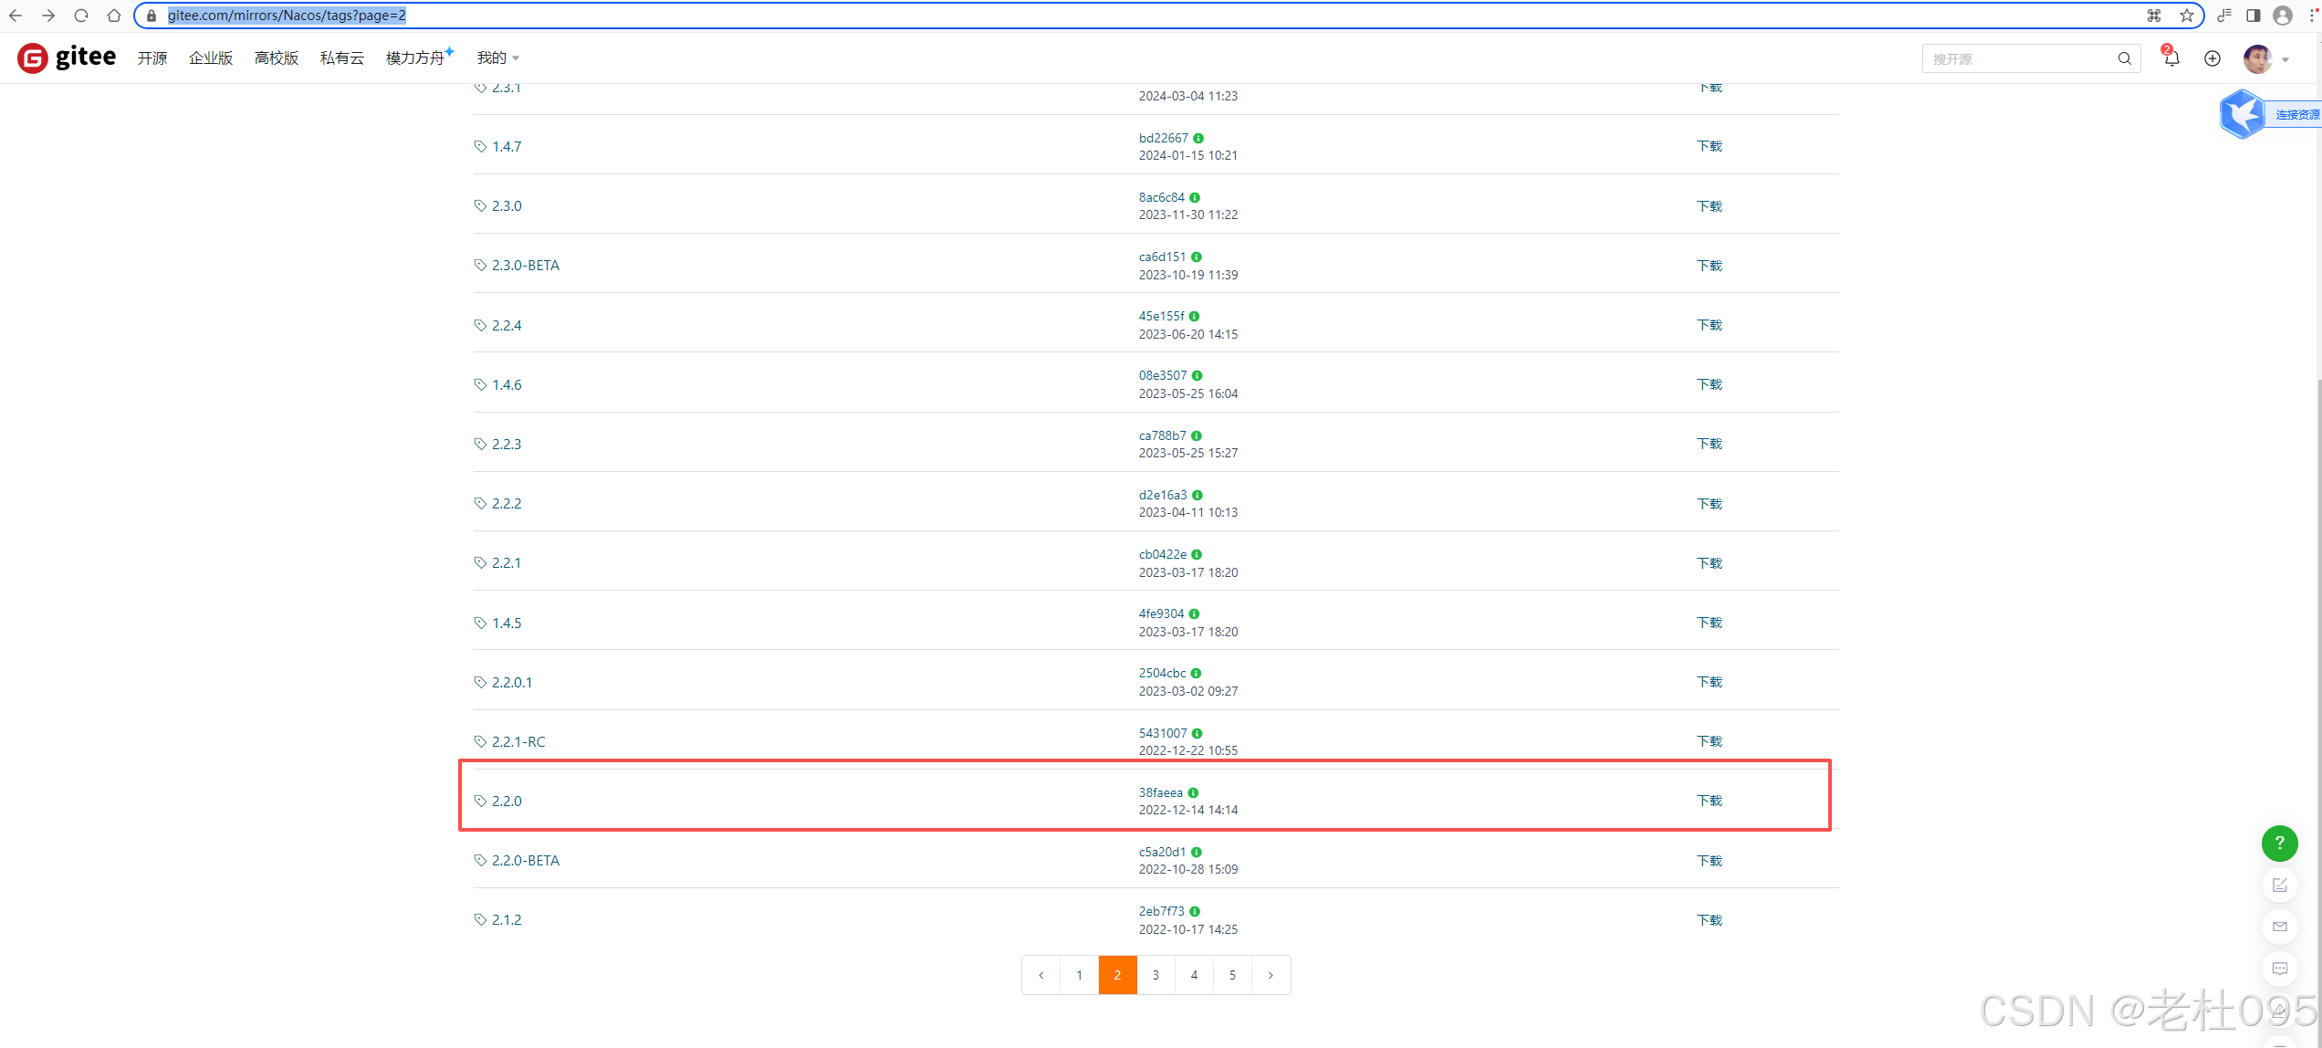Open the user avatar menu
This screenshot has width=2322, height=1048.
coord(2257,58)
